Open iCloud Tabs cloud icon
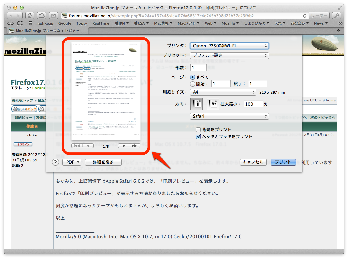348x258 pixels. (x=41, y=15)
